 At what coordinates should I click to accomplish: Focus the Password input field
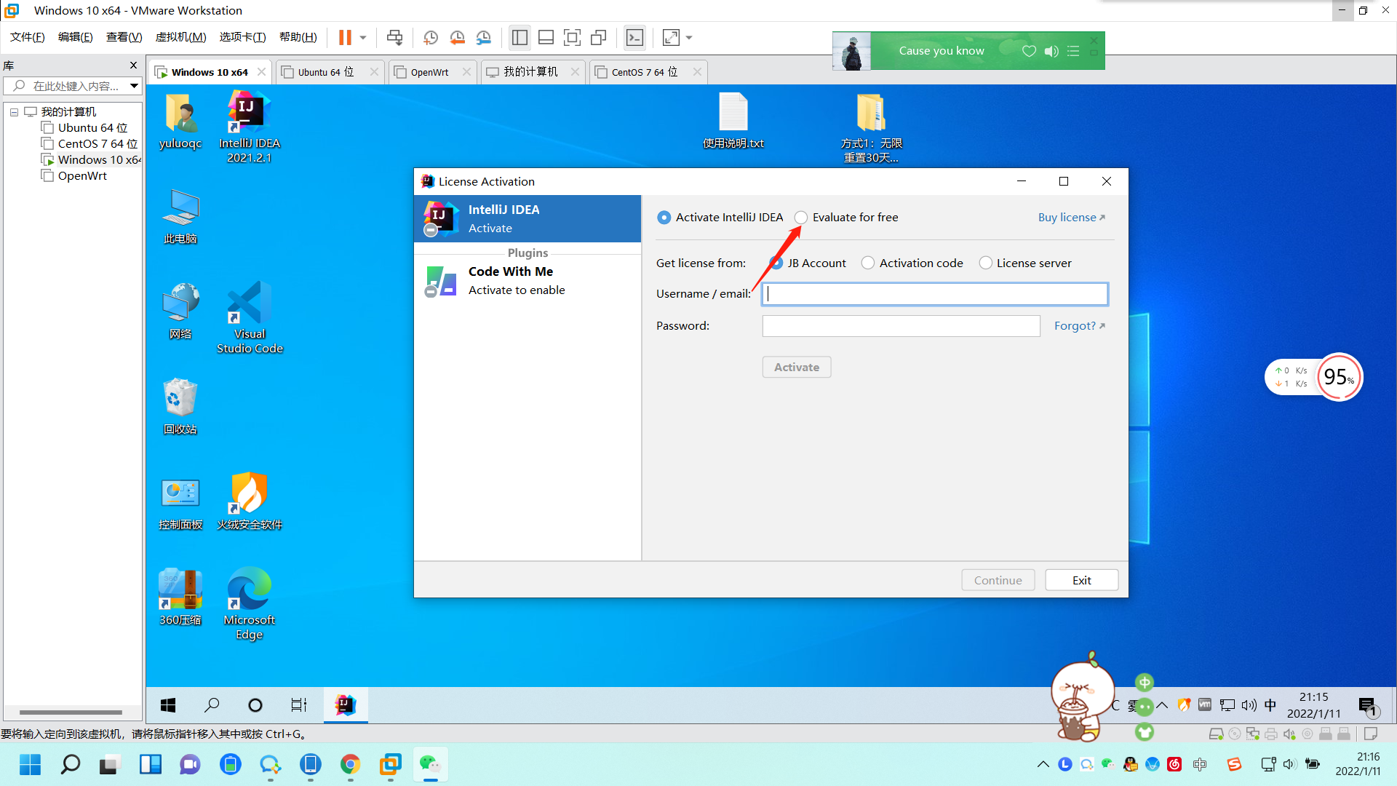point(901,326)
